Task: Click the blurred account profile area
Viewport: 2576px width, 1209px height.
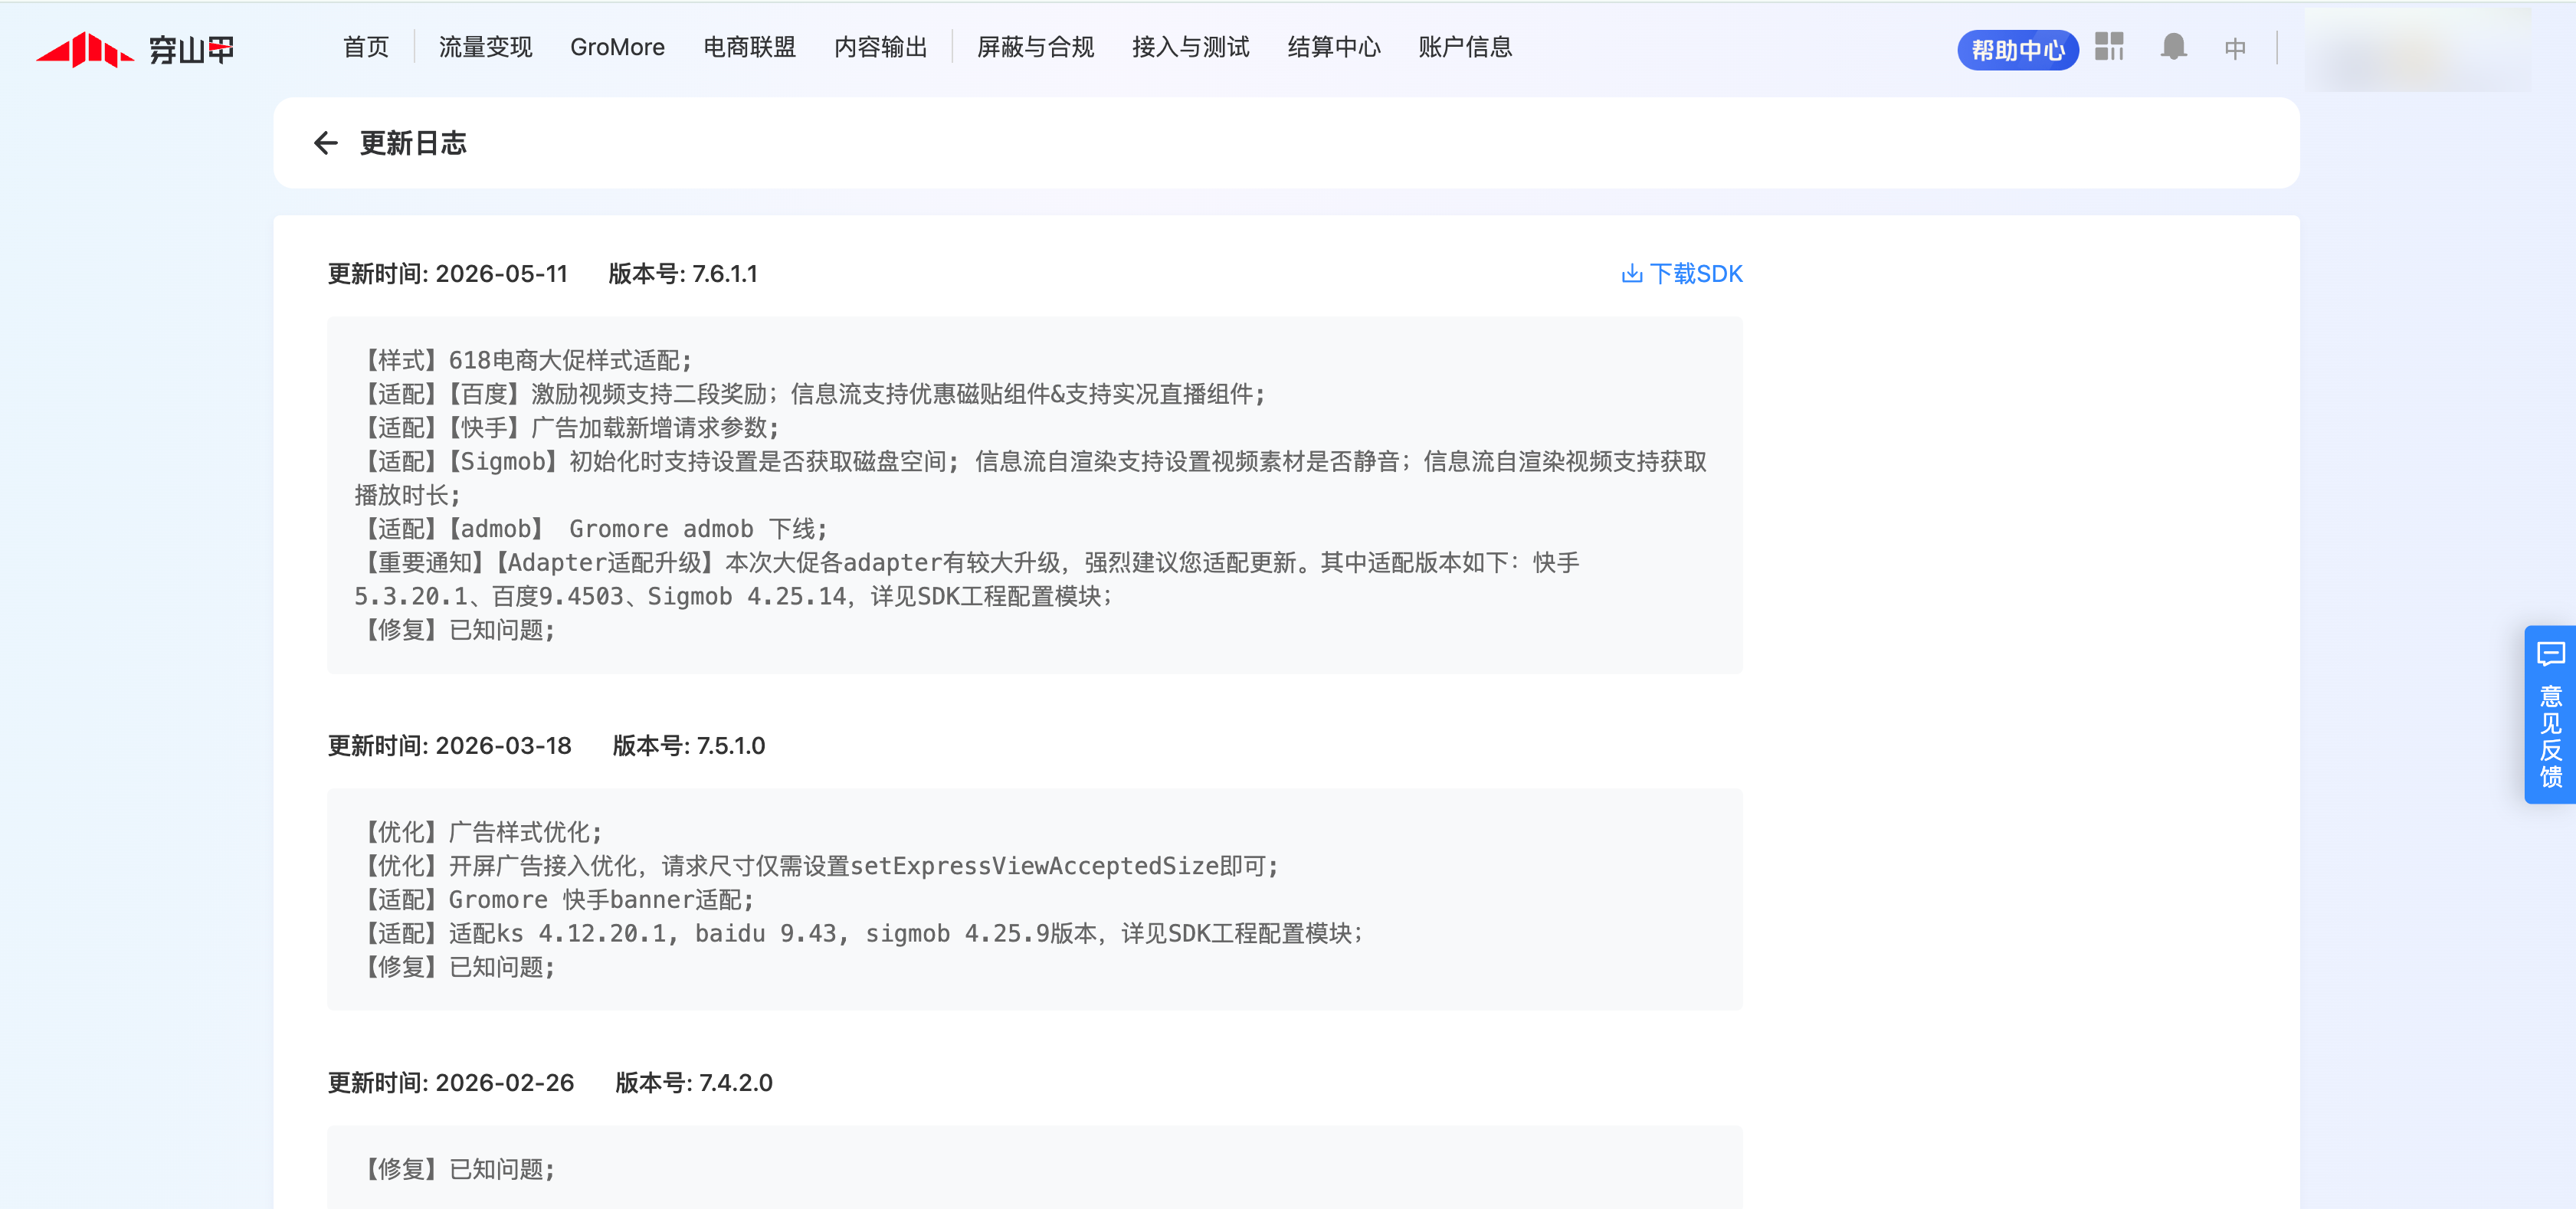Action: tap(2420, 49)
